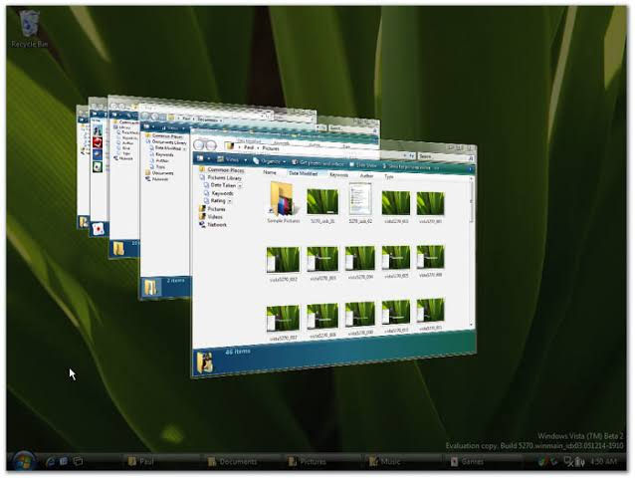Screen dimensions: 635x478
Task: Click the Date Modified column header
Action: point(303,173)
